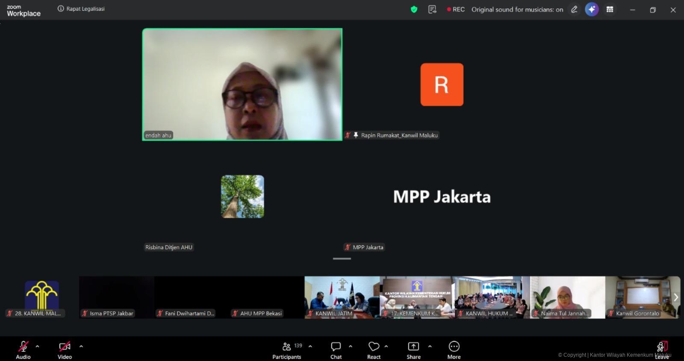This screenshot has height=361, width=684.
Task: Change the gallery view layout icon
Action: click(610, 9)
